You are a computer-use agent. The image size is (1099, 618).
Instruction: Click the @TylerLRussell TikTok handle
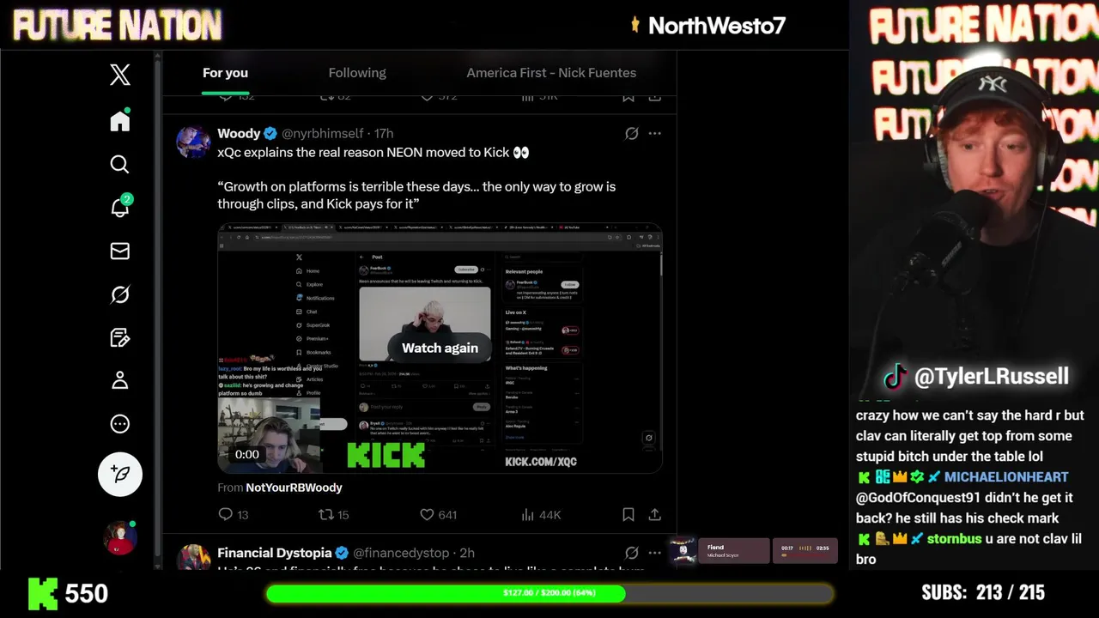click(x=991, y=376)
